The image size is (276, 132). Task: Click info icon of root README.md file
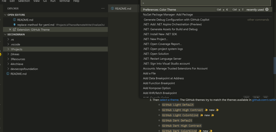click(8, 74)
